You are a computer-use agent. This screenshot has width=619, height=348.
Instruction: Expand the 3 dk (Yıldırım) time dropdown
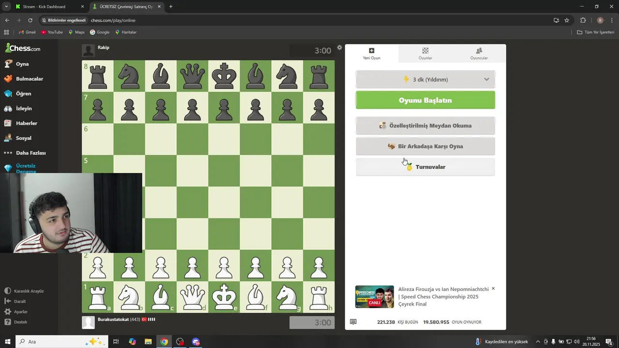pos(426,79)
